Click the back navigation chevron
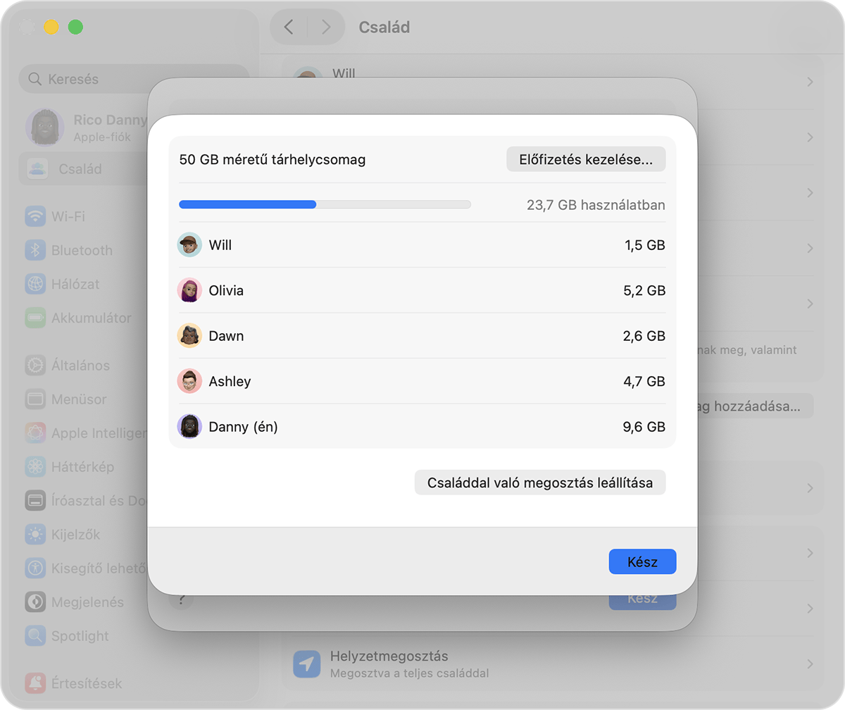The height and width of the screenshot is (710, 845). click(x=289, y=27)
